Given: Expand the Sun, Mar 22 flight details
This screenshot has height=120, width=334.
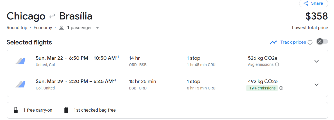Looking at the screenshot, I should click(x=316, y=61).
